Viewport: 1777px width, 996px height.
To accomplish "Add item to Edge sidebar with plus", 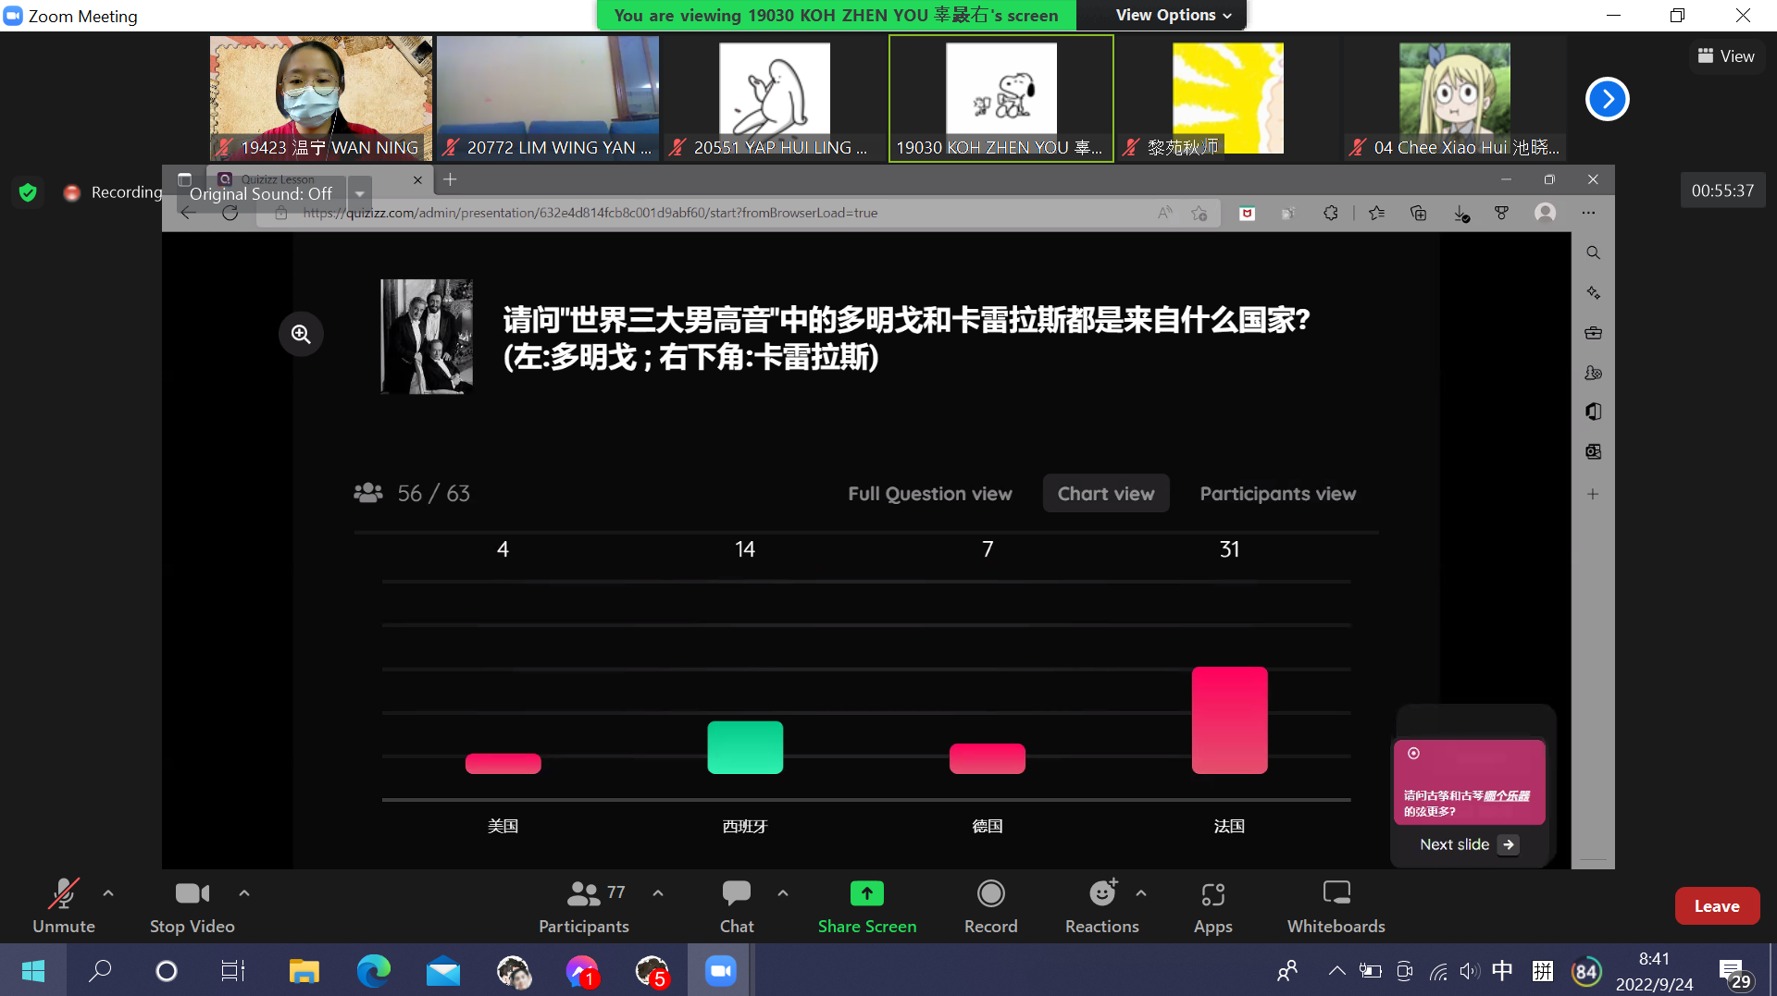I will [x=1593, y=494].
